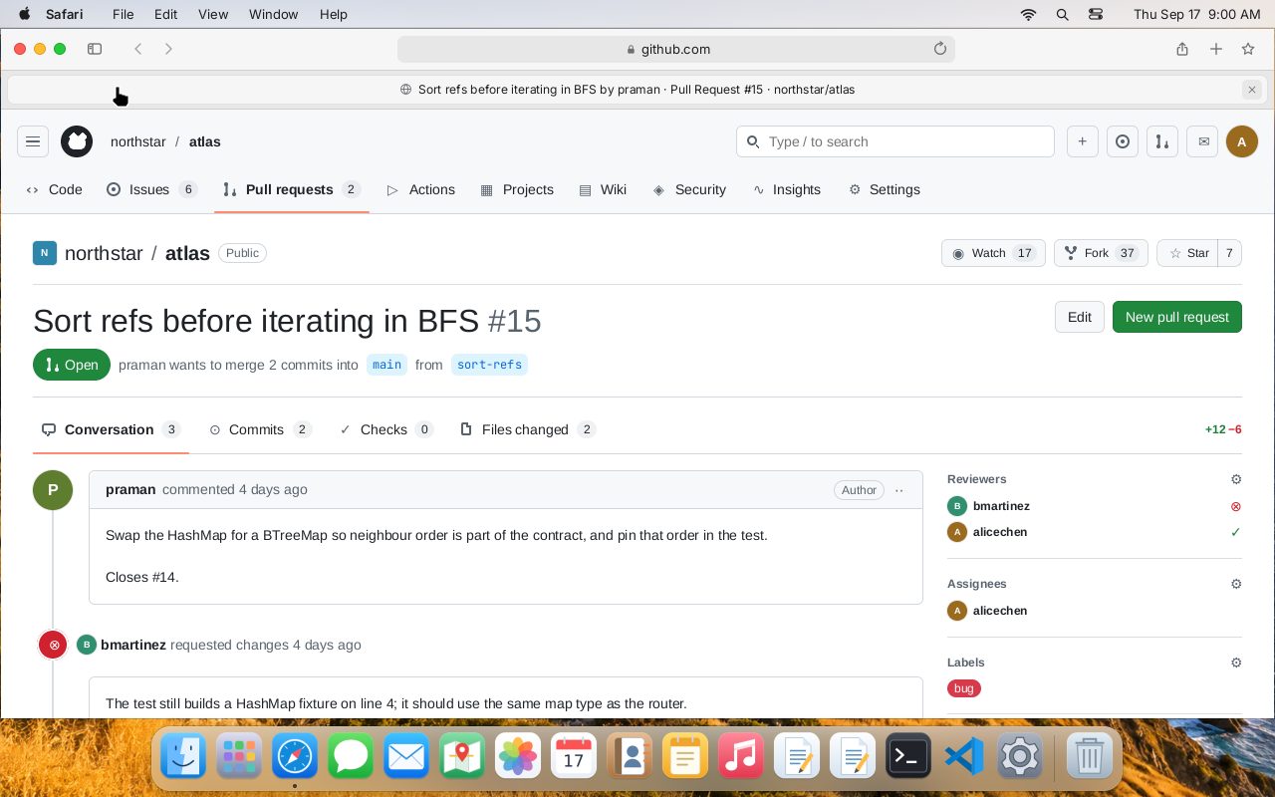This screenshot has height=797, width=1275.
Task: Toggle the Safari sidebar
Action: (x=95, y=49)
